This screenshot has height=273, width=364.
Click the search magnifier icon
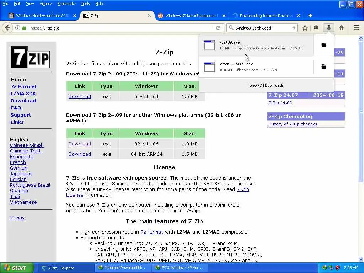point(231,28)
